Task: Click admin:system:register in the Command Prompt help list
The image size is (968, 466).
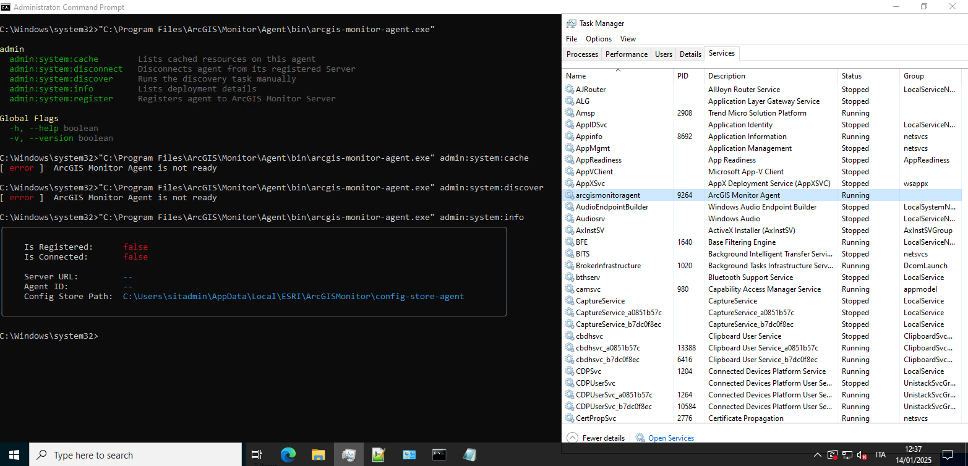Action: pos(61,99)
